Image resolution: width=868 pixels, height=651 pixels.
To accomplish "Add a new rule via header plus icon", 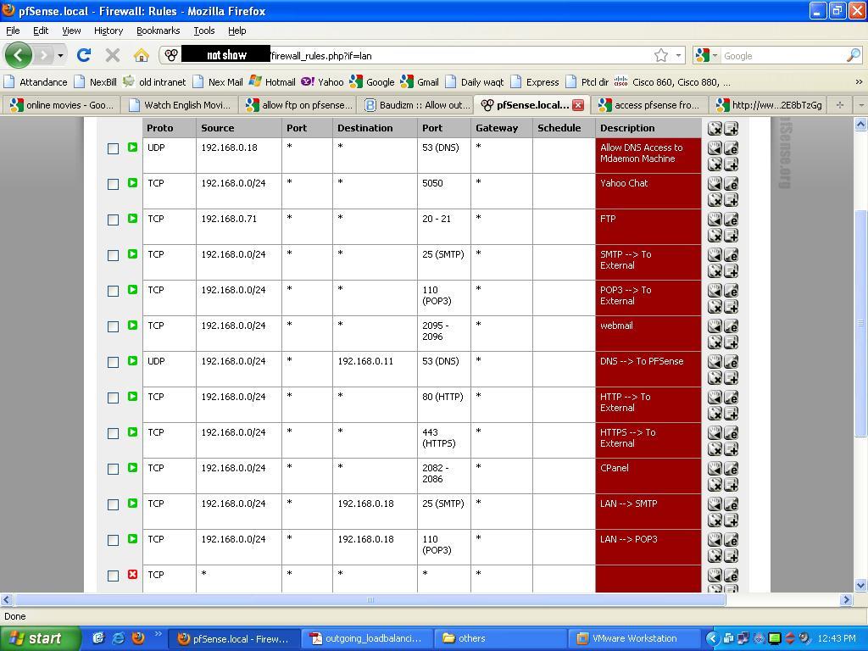I will pyautogui.click(x=731, y=129).
